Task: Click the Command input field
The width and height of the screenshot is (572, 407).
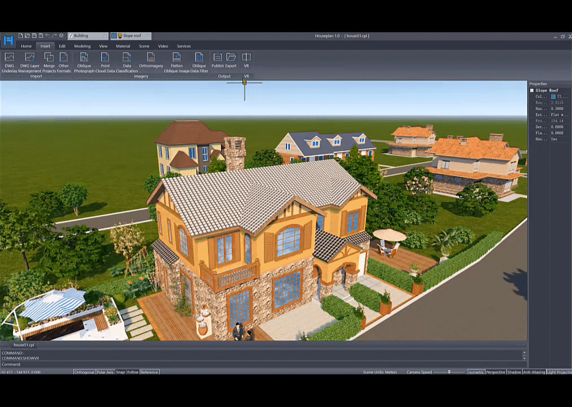Action: click(x=266, y=364)
